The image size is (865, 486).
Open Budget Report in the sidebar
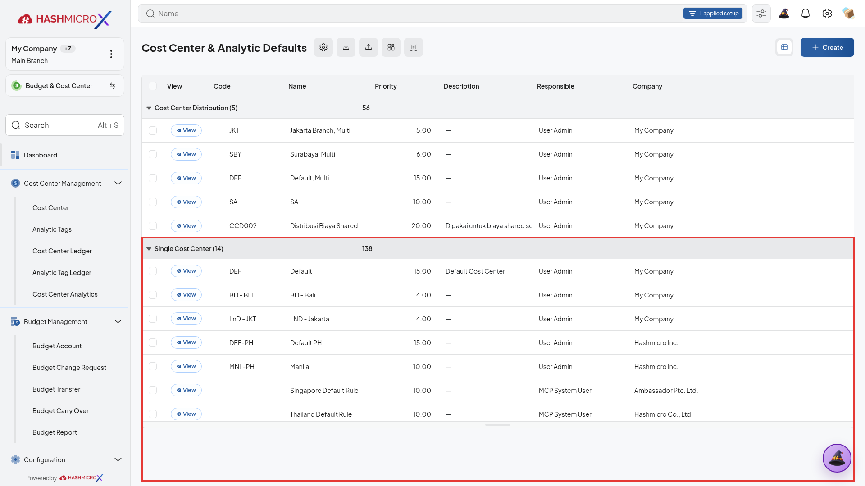click(x=55, y=432)
